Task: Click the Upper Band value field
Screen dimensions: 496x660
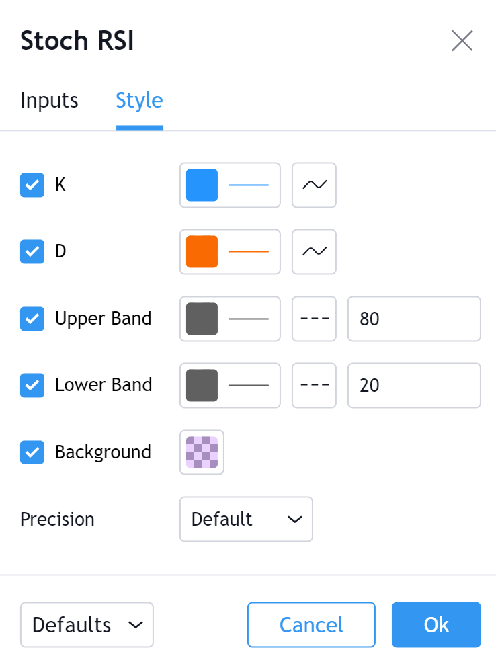Action: [414, 319]
